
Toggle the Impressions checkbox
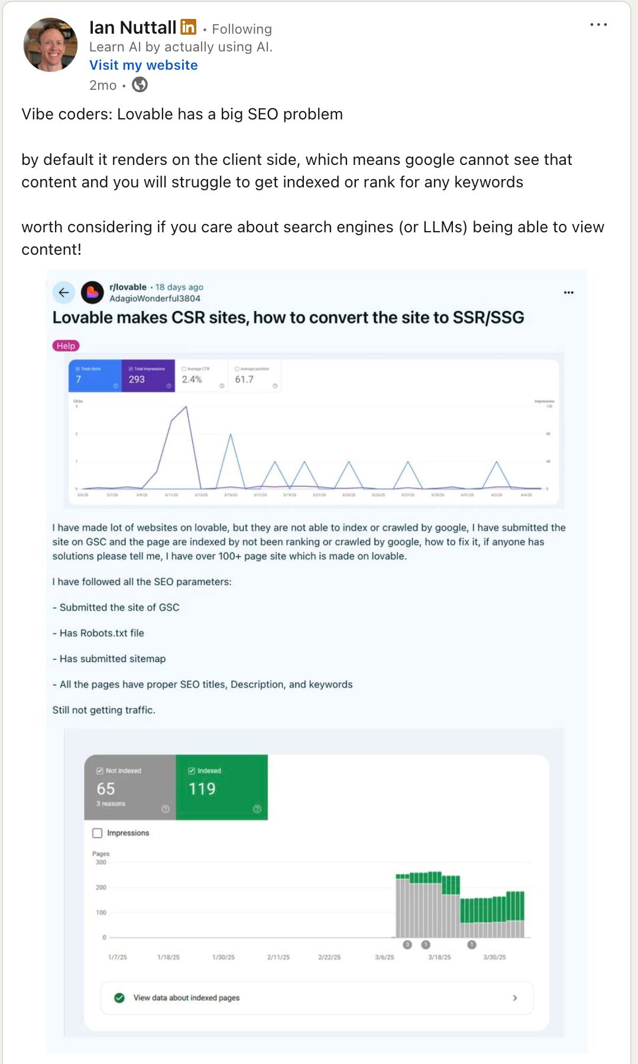(x=98, y=833)
